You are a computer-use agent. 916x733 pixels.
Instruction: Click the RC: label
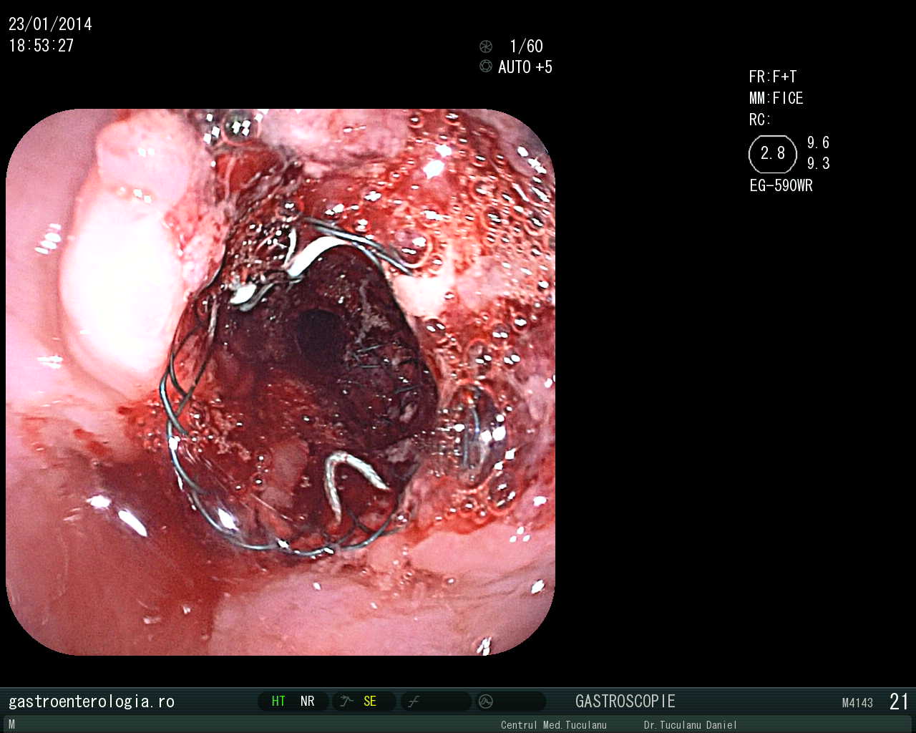(x=760, y=120)
